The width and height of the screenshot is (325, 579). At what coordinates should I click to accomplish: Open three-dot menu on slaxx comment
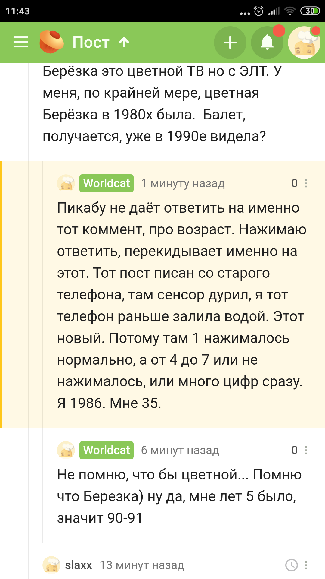click(306, 565)
